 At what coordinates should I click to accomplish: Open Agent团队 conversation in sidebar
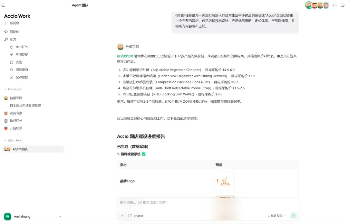[x=33, y=149]
